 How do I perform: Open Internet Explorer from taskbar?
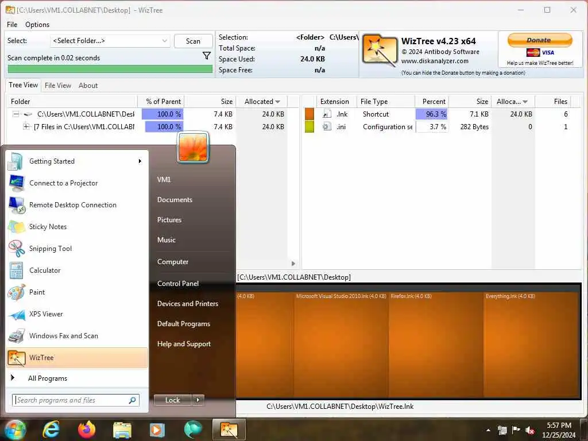click(x=51, y=430)
